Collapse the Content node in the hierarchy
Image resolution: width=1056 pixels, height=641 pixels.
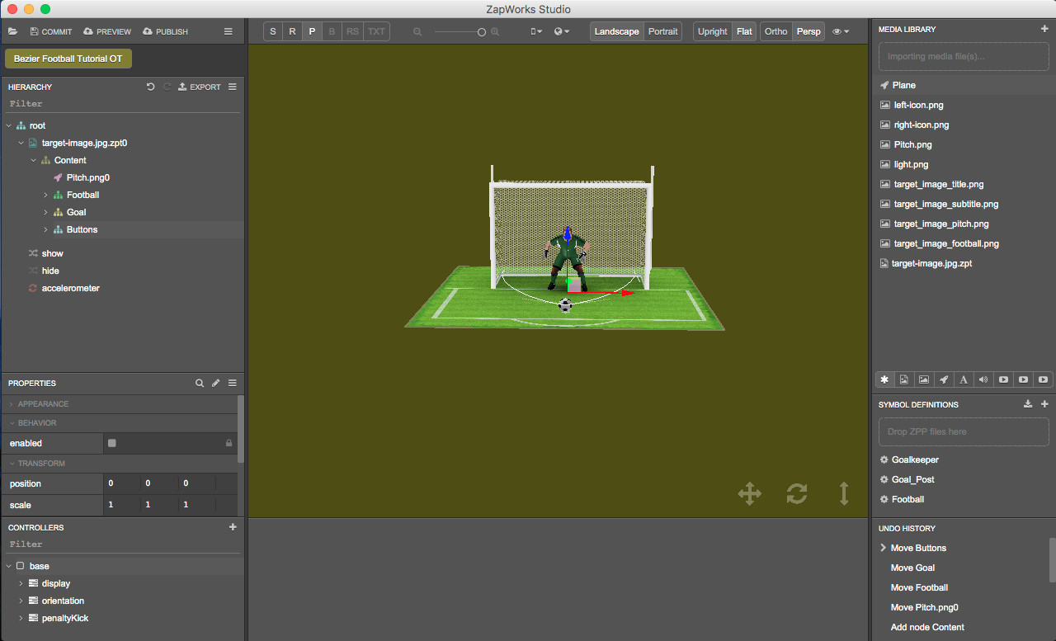(x=33, y=160)
